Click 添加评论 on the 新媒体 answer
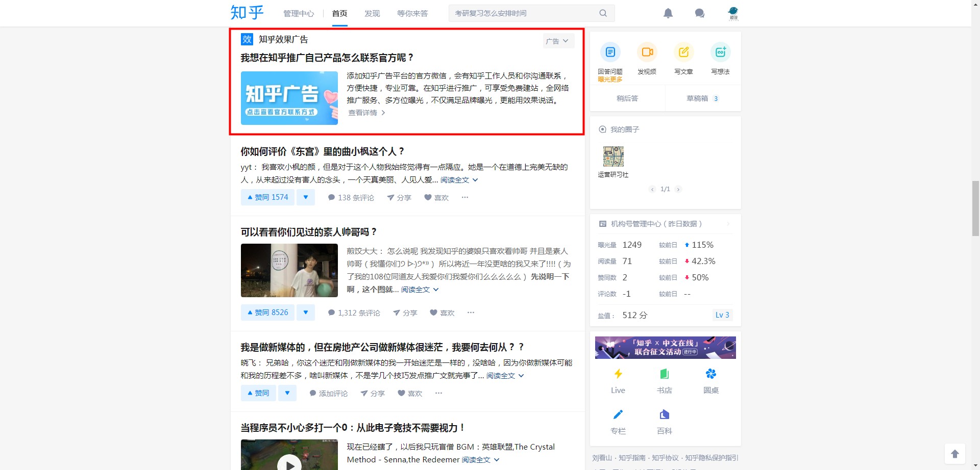This screenshot has width=980, height=470. pyautogui.click(x=329, y=394)
